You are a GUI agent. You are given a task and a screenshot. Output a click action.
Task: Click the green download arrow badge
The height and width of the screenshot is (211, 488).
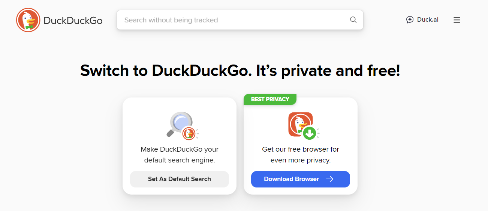[310, 133]
